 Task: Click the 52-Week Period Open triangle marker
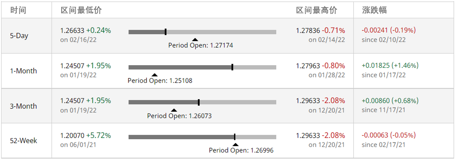(x=235, y=145)
